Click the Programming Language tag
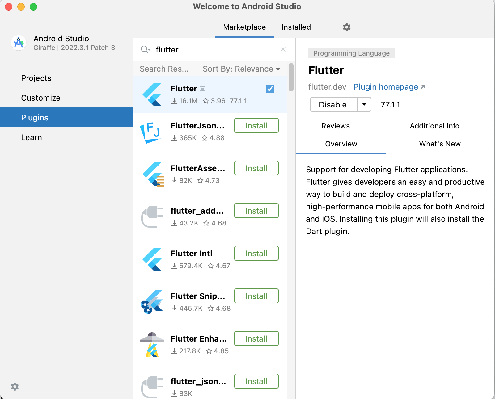This screenshot has width=495, height=399. [x=352, y=53]
